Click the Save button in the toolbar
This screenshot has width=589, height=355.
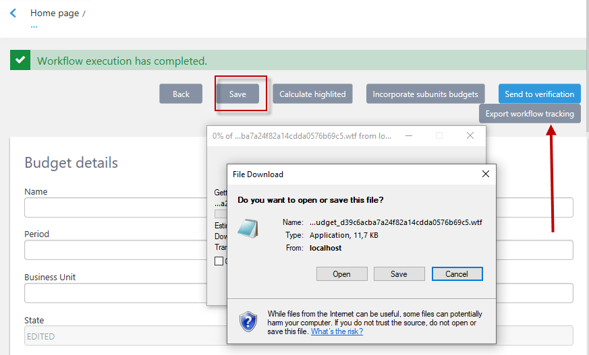pyautogui.click(x=237, y=94)
